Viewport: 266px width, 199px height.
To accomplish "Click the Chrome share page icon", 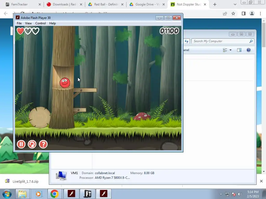I will [x=225, y=13].
